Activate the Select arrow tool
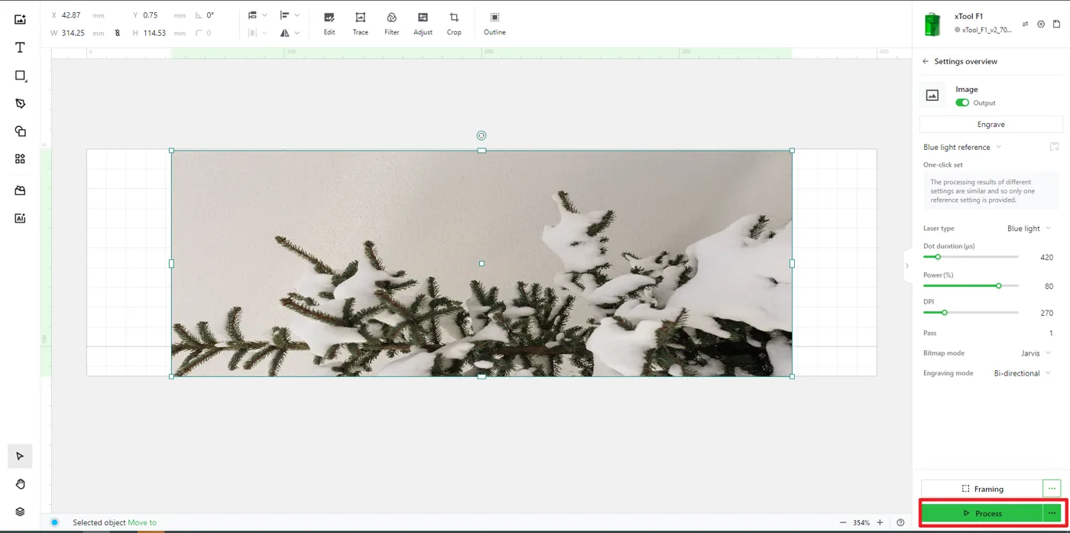 (20, 457)
